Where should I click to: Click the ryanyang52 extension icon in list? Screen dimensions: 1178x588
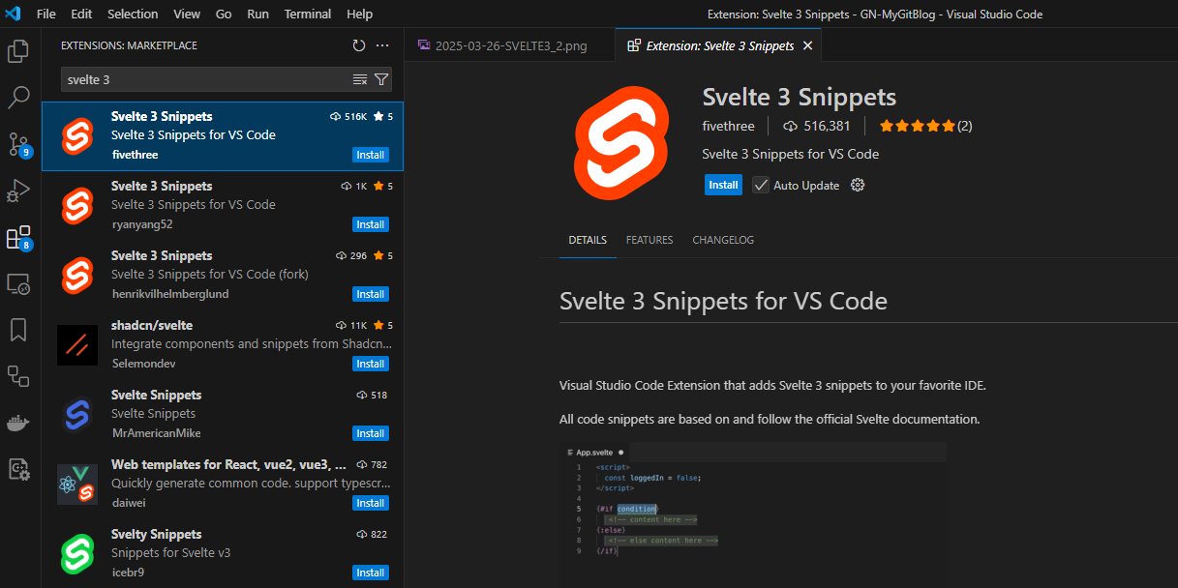76,206
